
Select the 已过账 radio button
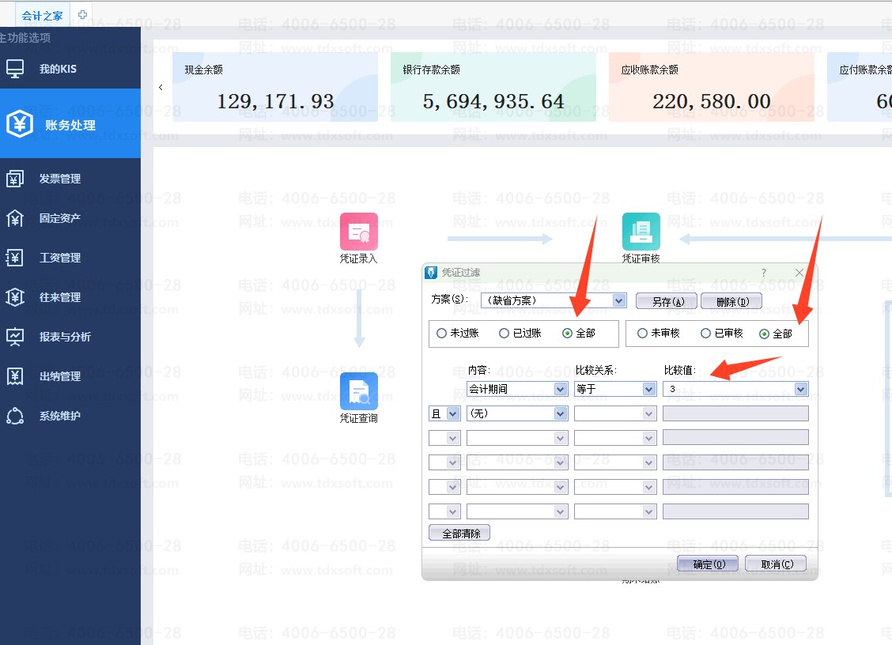click(x=504, y=334)
